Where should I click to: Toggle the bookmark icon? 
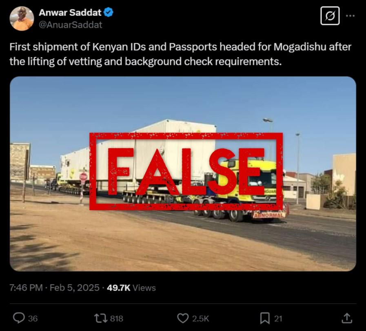(x=265, y=318)
